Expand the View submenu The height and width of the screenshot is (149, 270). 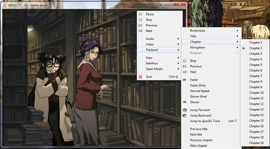tap(159, 58)
